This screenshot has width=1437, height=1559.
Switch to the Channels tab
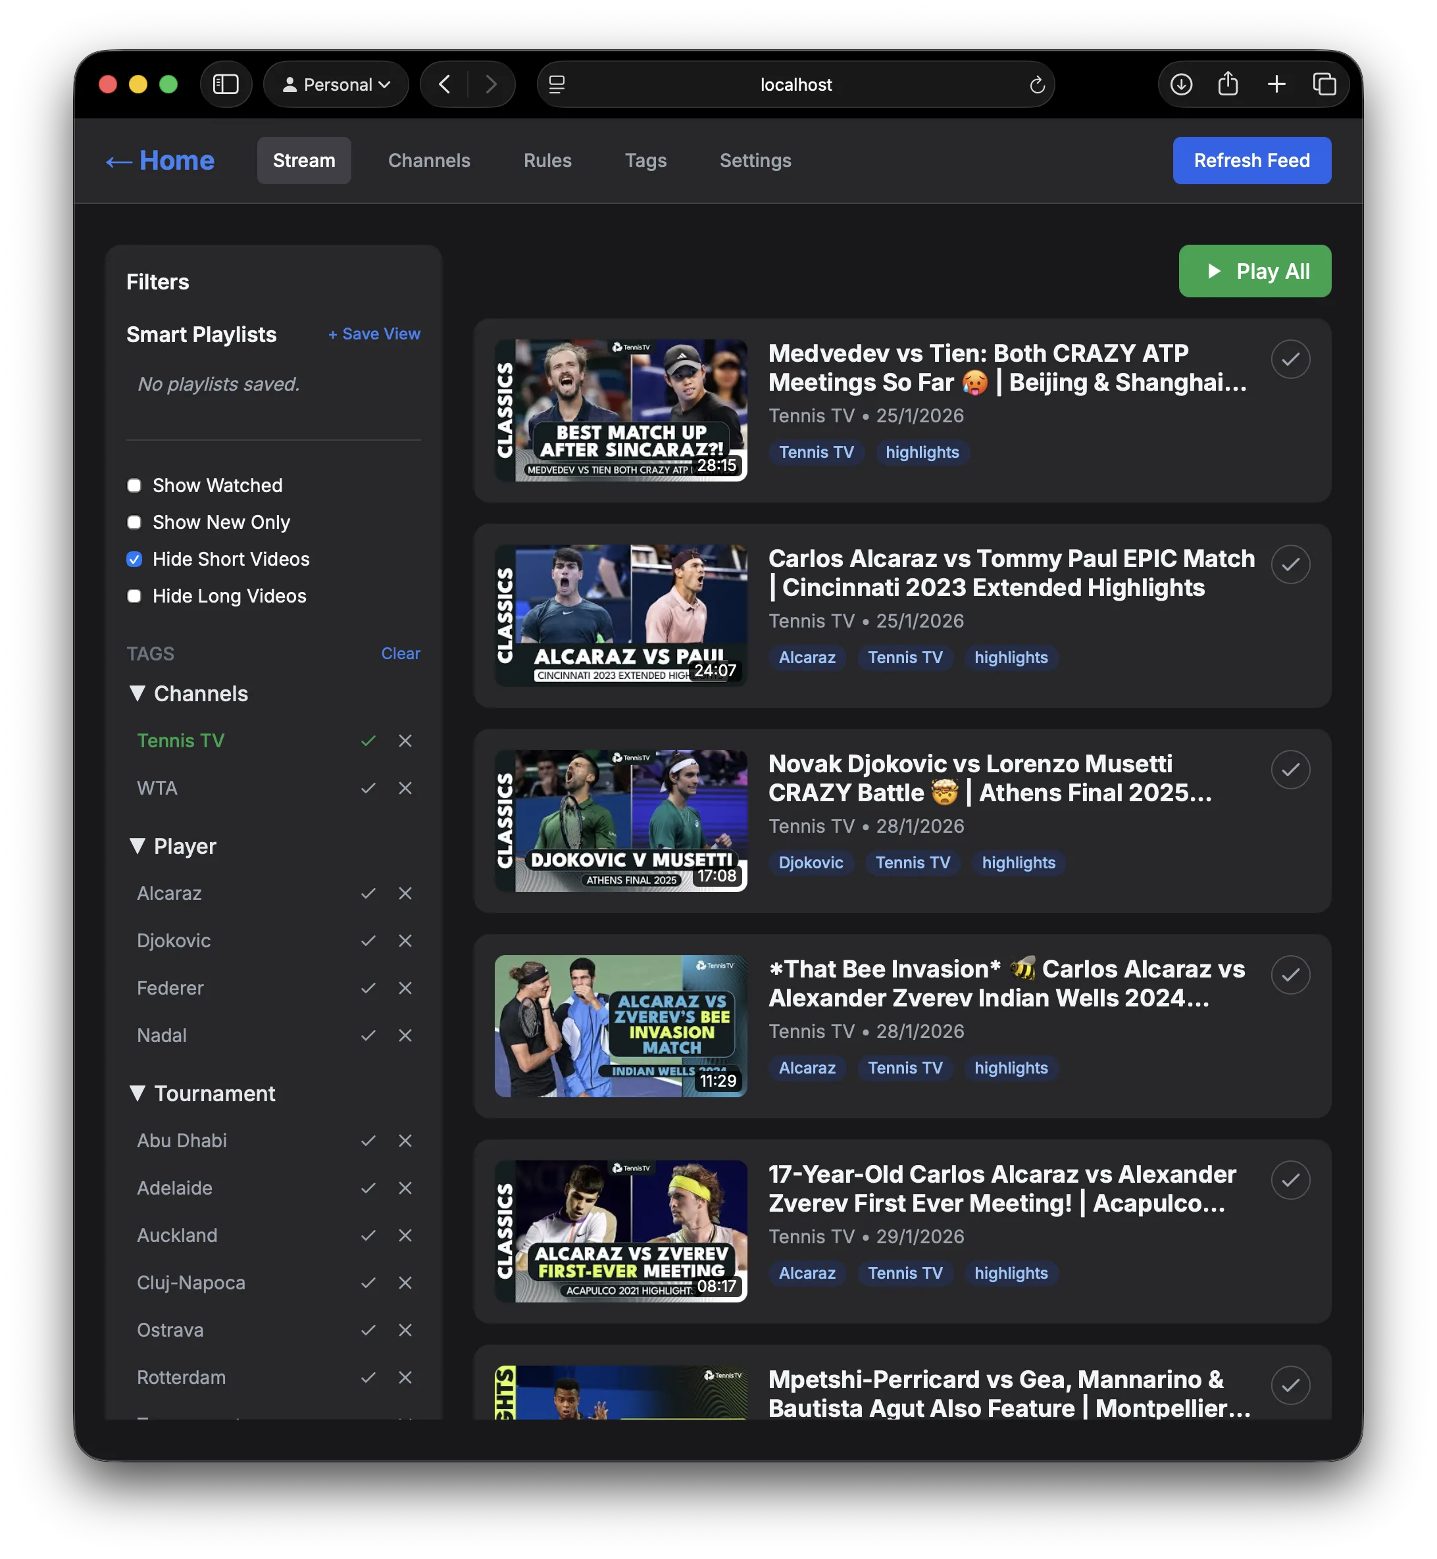tap(429, 161)
